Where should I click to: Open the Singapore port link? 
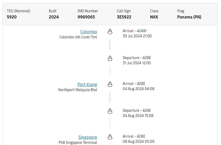click(x=88, y=137)
